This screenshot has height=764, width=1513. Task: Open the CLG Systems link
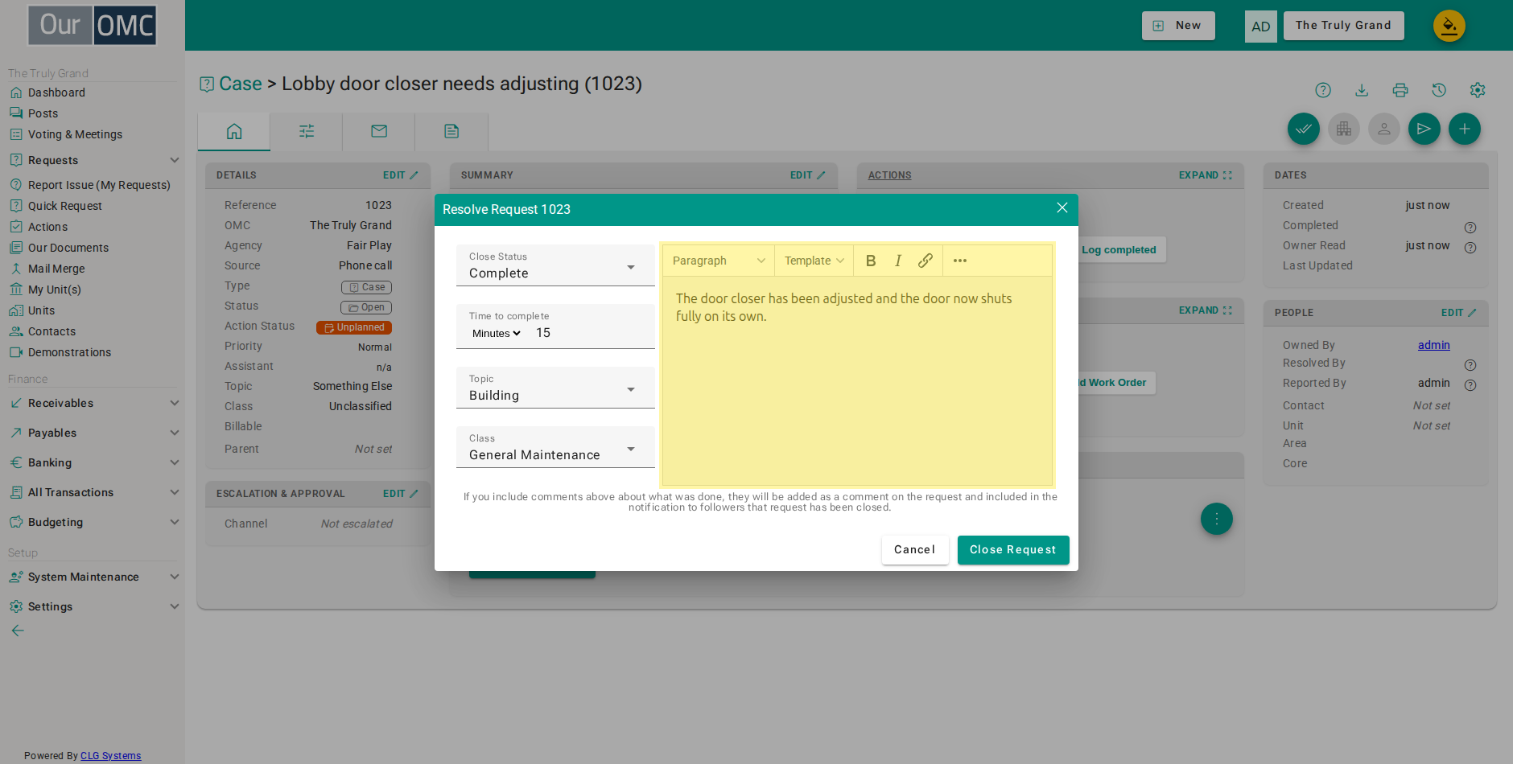pyautogui.click(x=111, y=756)
